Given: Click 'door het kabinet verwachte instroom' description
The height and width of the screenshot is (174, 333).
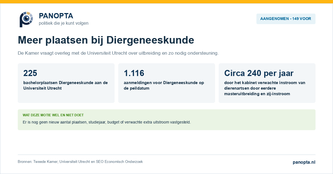Looking at the screenshot, I should (265, 88).
